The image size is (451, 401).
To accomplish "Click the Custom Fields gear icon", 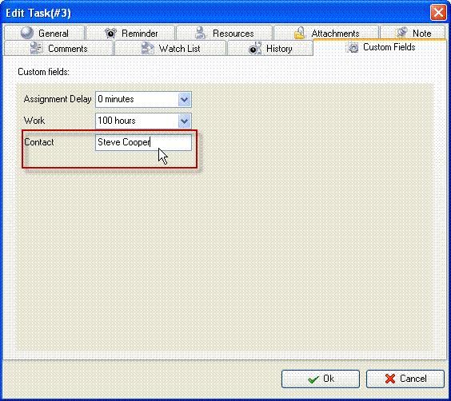I will pyautogui.click(x=352, y=47).
